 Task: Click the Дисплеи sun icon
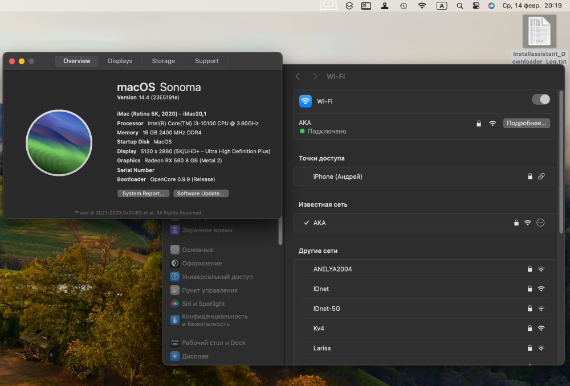[175, 356]
